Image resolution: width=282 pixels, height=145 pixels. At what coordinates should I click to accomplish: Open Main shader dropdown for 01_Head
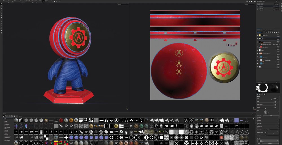coord(276,6)
